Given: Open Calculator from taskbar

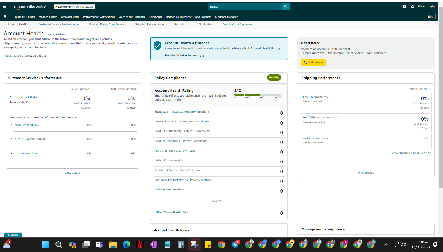Looking at the screenshot, I should pos(181,245).
